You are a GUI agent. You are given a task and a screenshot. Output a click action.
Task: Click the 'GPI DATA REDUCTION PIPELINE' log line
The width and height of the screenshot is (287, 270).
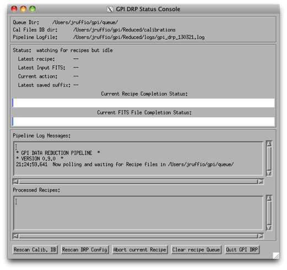(x=58, y=153)
